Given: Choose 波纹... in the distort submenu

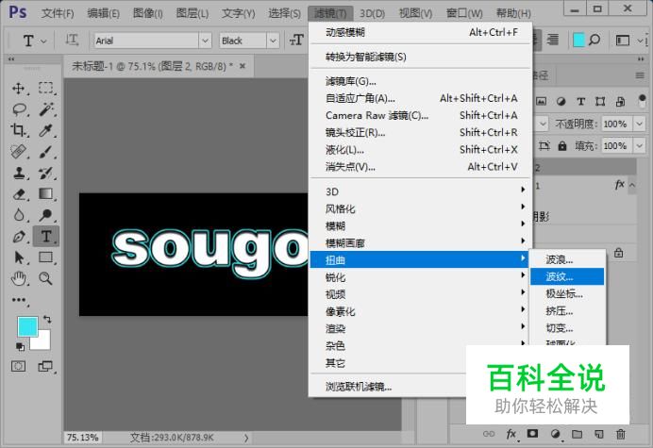Looking at the screenshot, I should (567, 276).
